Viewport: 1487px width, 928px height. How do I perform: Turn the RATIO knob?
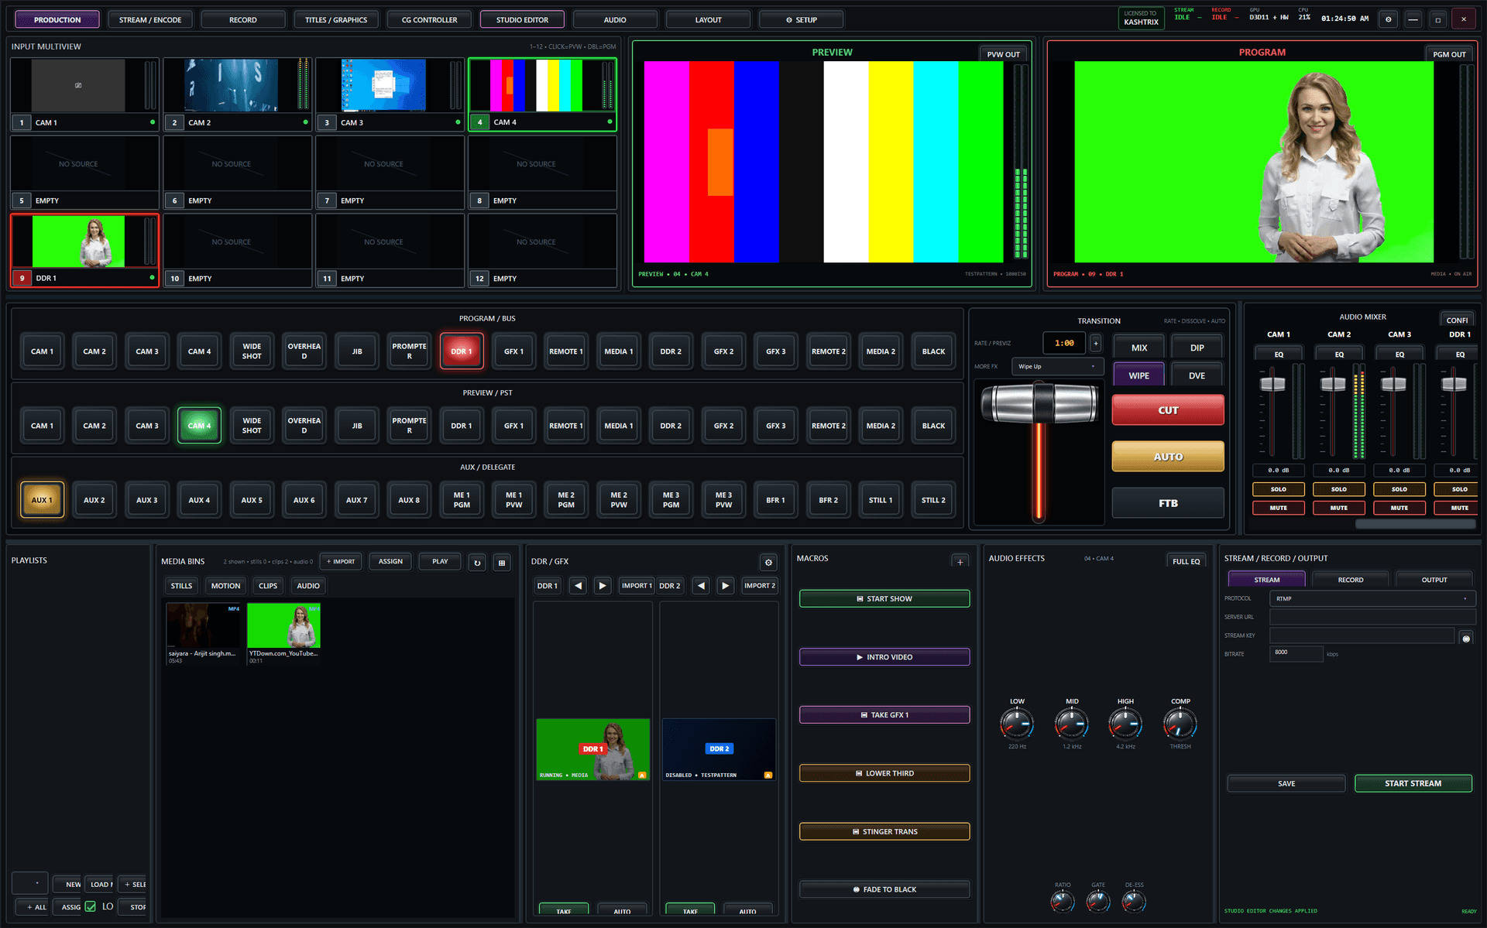coord(1063,901)
